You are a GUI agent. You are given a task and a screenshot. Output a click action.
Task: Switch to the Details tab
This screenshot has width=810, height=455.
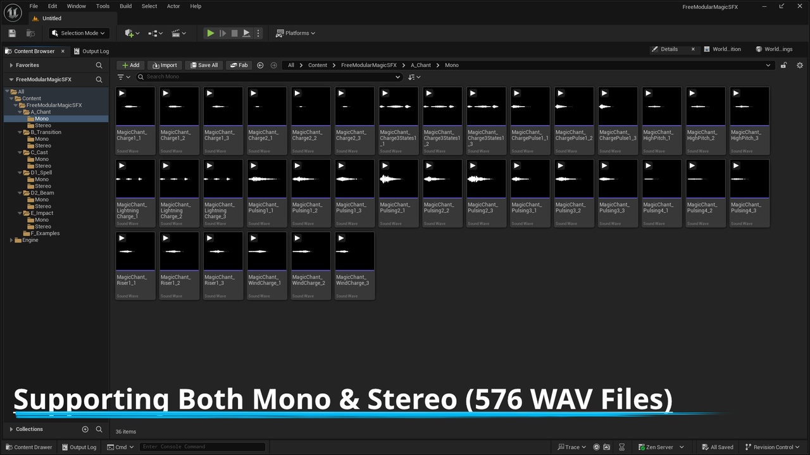coord(673,49)
